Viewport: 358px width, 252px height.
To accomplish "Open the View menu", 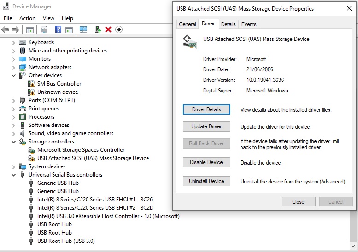I will (x=48, y=18).
